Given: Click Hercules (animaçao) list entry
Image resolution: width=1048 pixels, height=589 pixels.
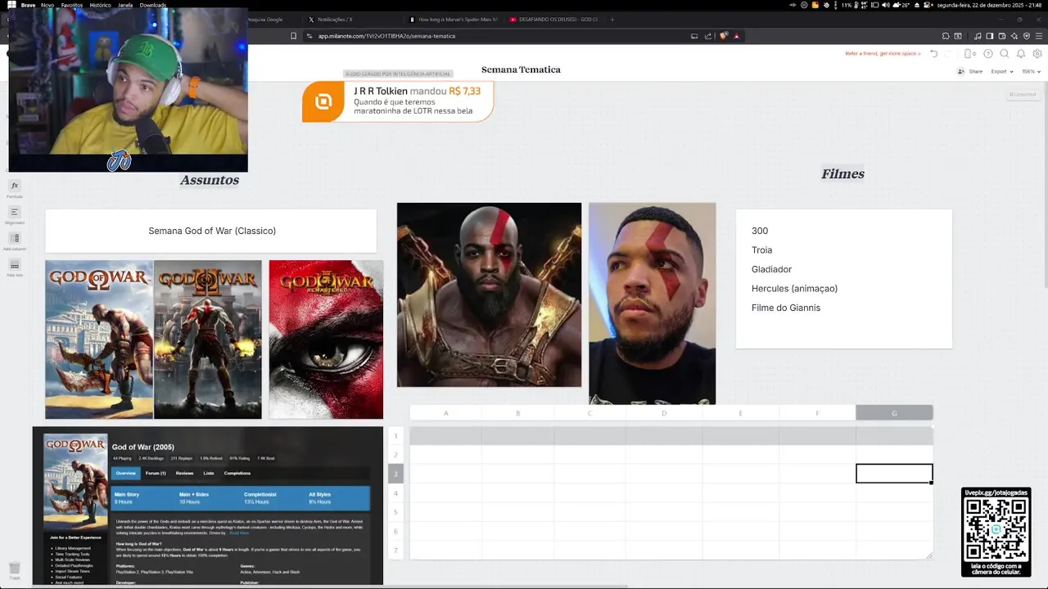Looking at the screenshot, I should click(794, 289).
